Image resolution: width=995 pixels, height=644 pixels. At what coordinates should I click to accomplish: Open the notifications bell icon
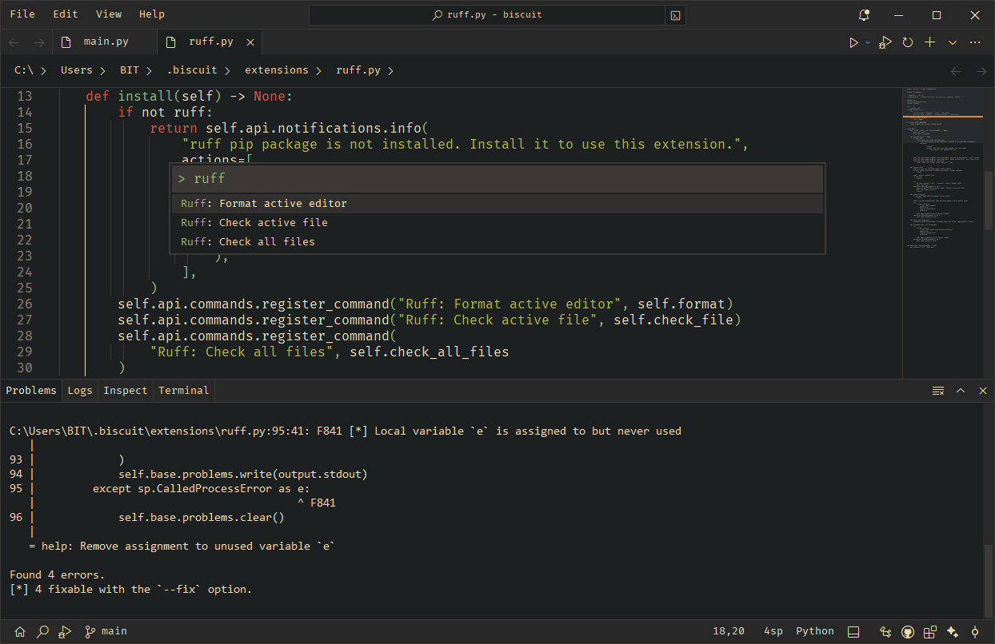coord(863,14)
